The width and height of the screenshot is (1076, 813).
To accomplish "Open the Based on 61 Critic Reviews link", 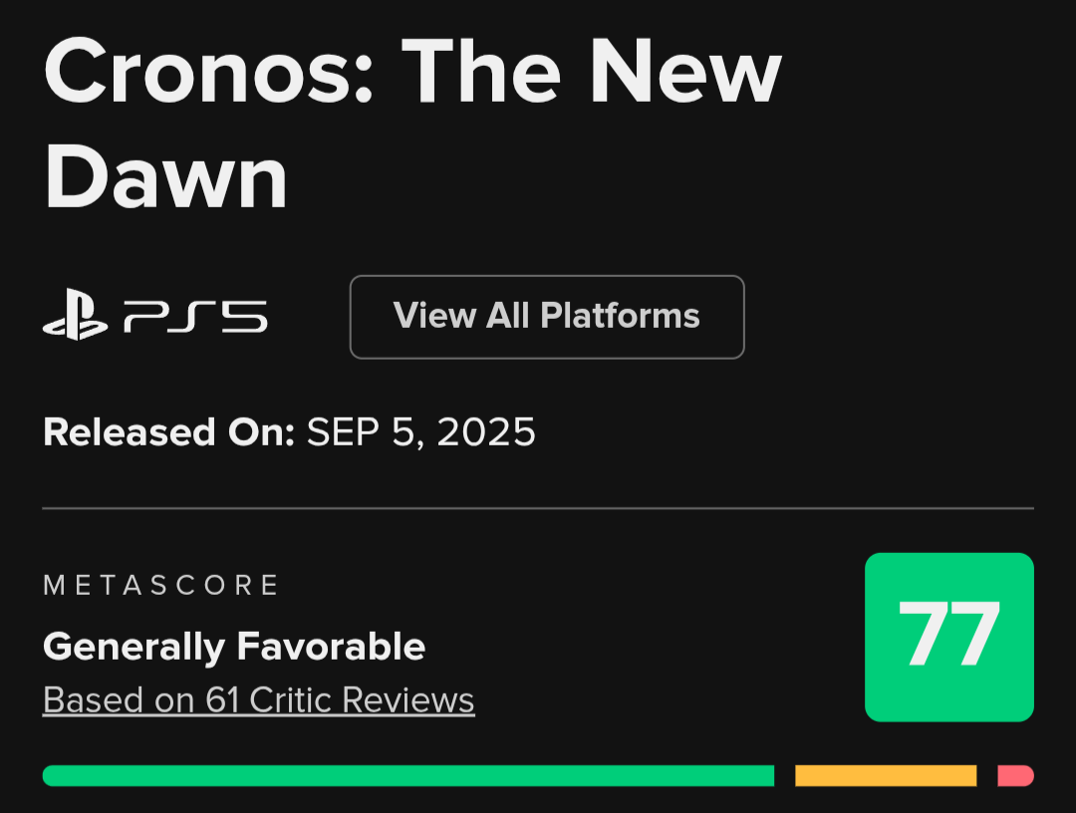I will click(258, 700).
